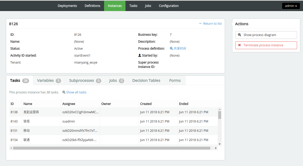Click the Started by user icon
This screenshot has height=166, width=303.
tap(140, 55)
